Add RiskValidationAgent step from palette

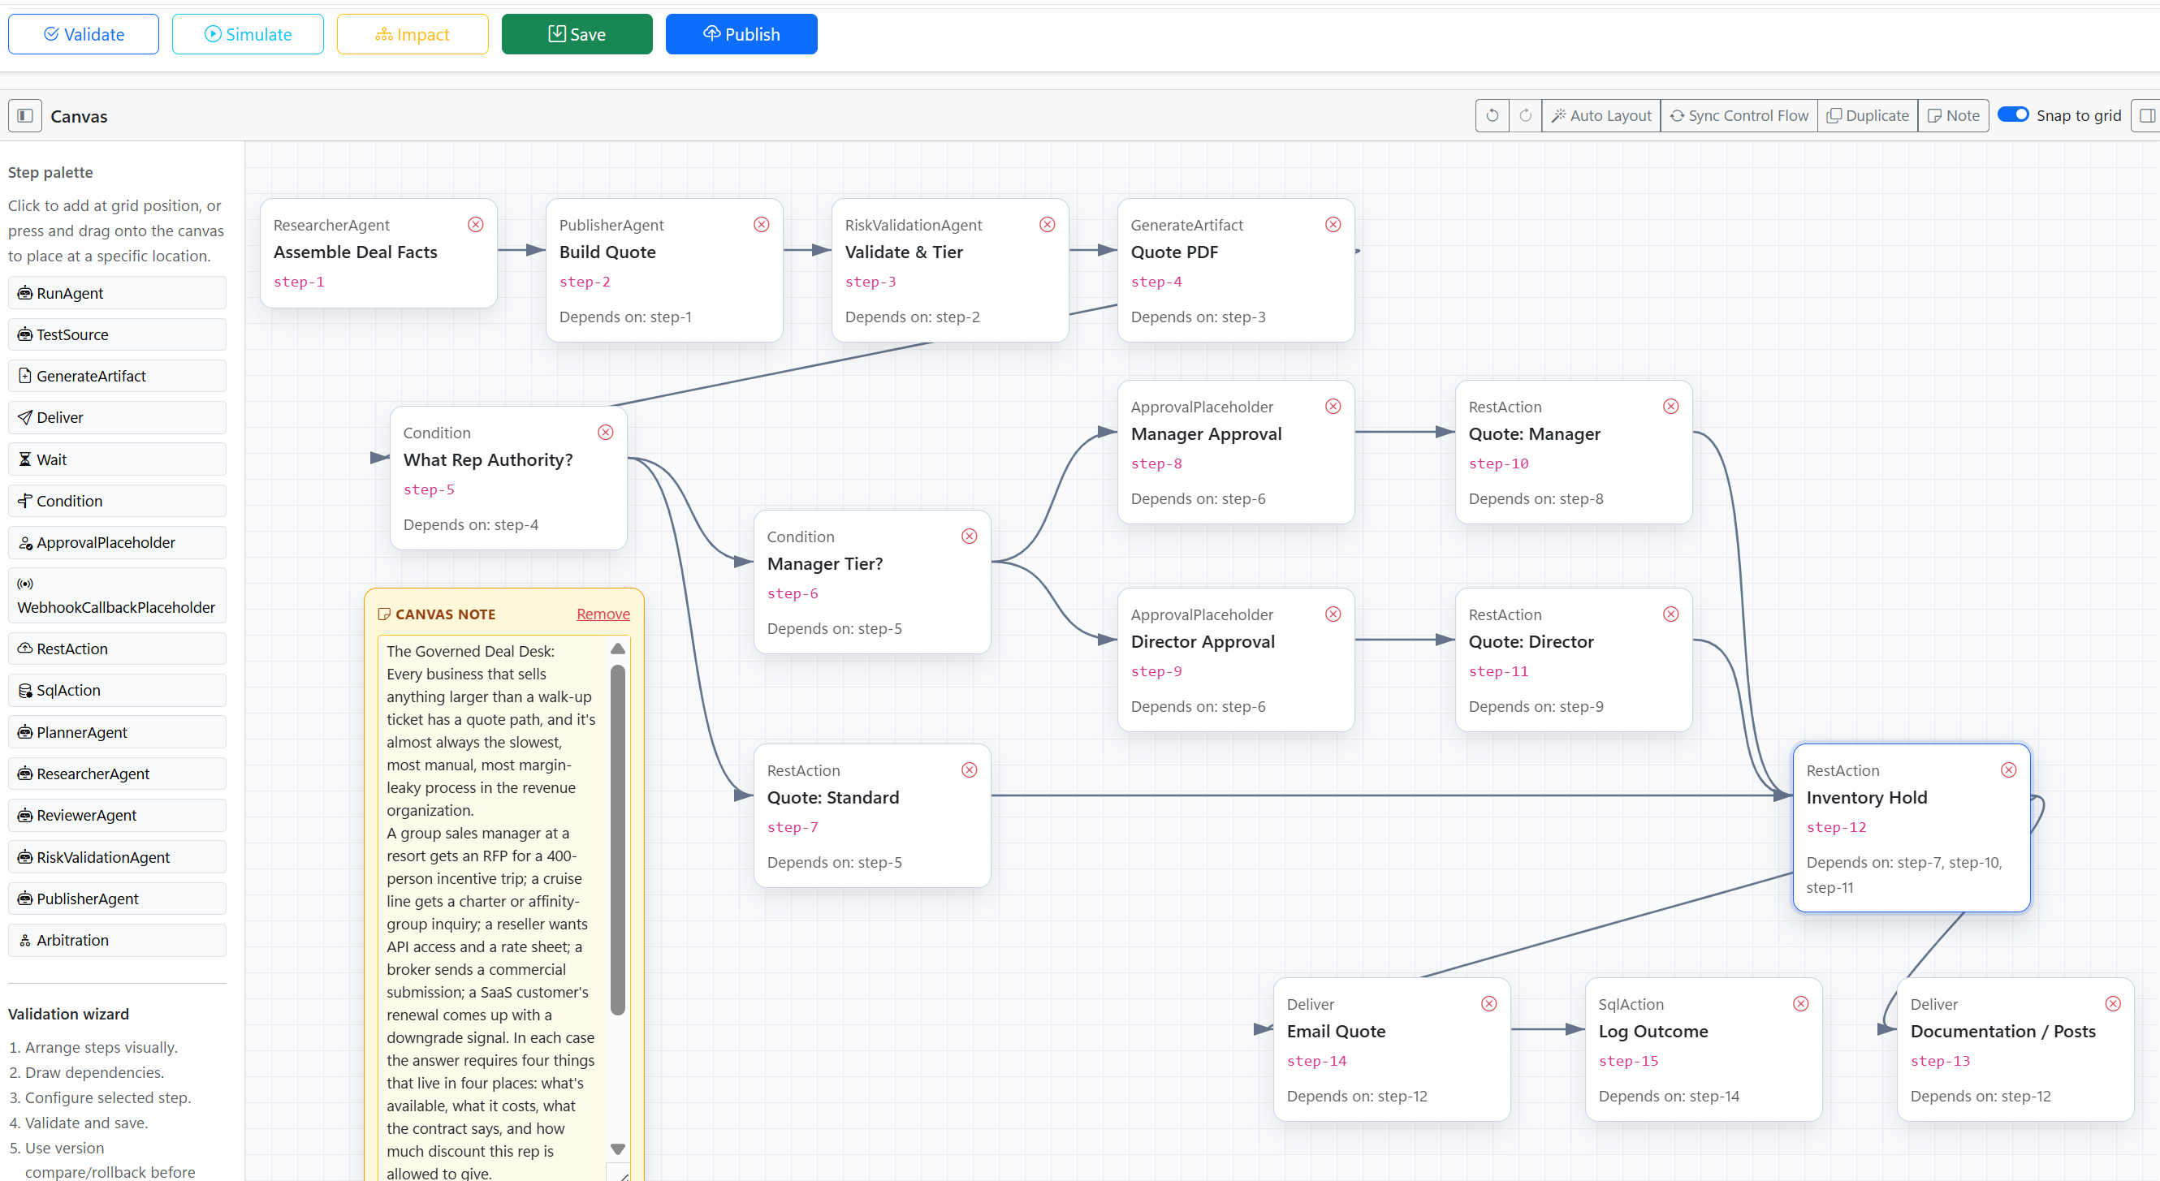click(118, 857)
